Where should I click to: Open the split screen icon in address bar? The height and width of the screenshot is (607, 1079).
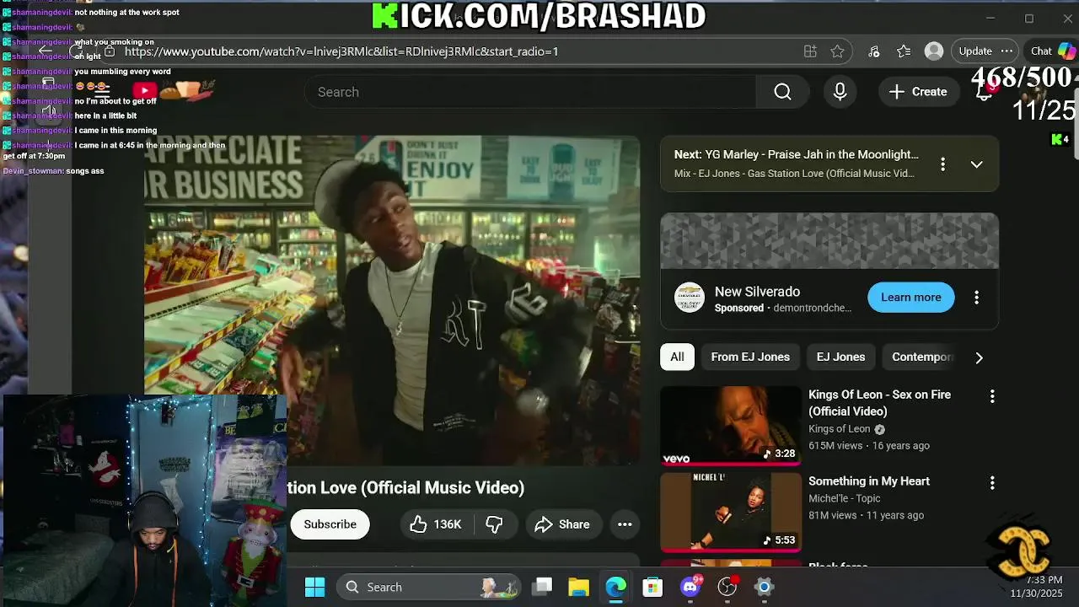point(810,51)
